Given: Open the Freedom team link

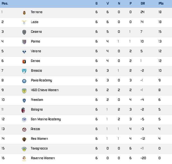Looking at the screenshot, I should tap(37, 100).
